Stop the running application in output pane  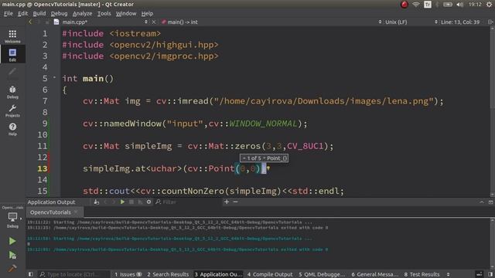131,202
